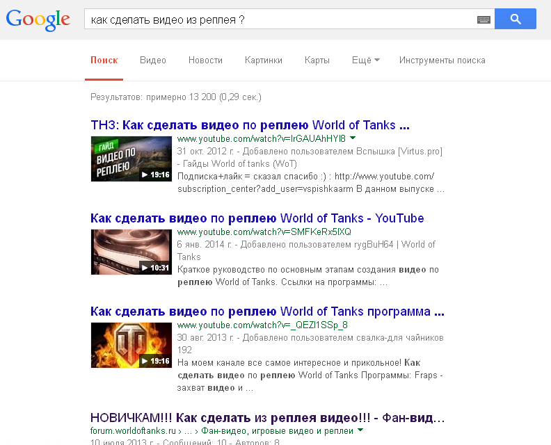Click the Гайд Видео по реплею thumbnail
The height and width of the screenshot is (445, 551).
[x=131, y=159]
